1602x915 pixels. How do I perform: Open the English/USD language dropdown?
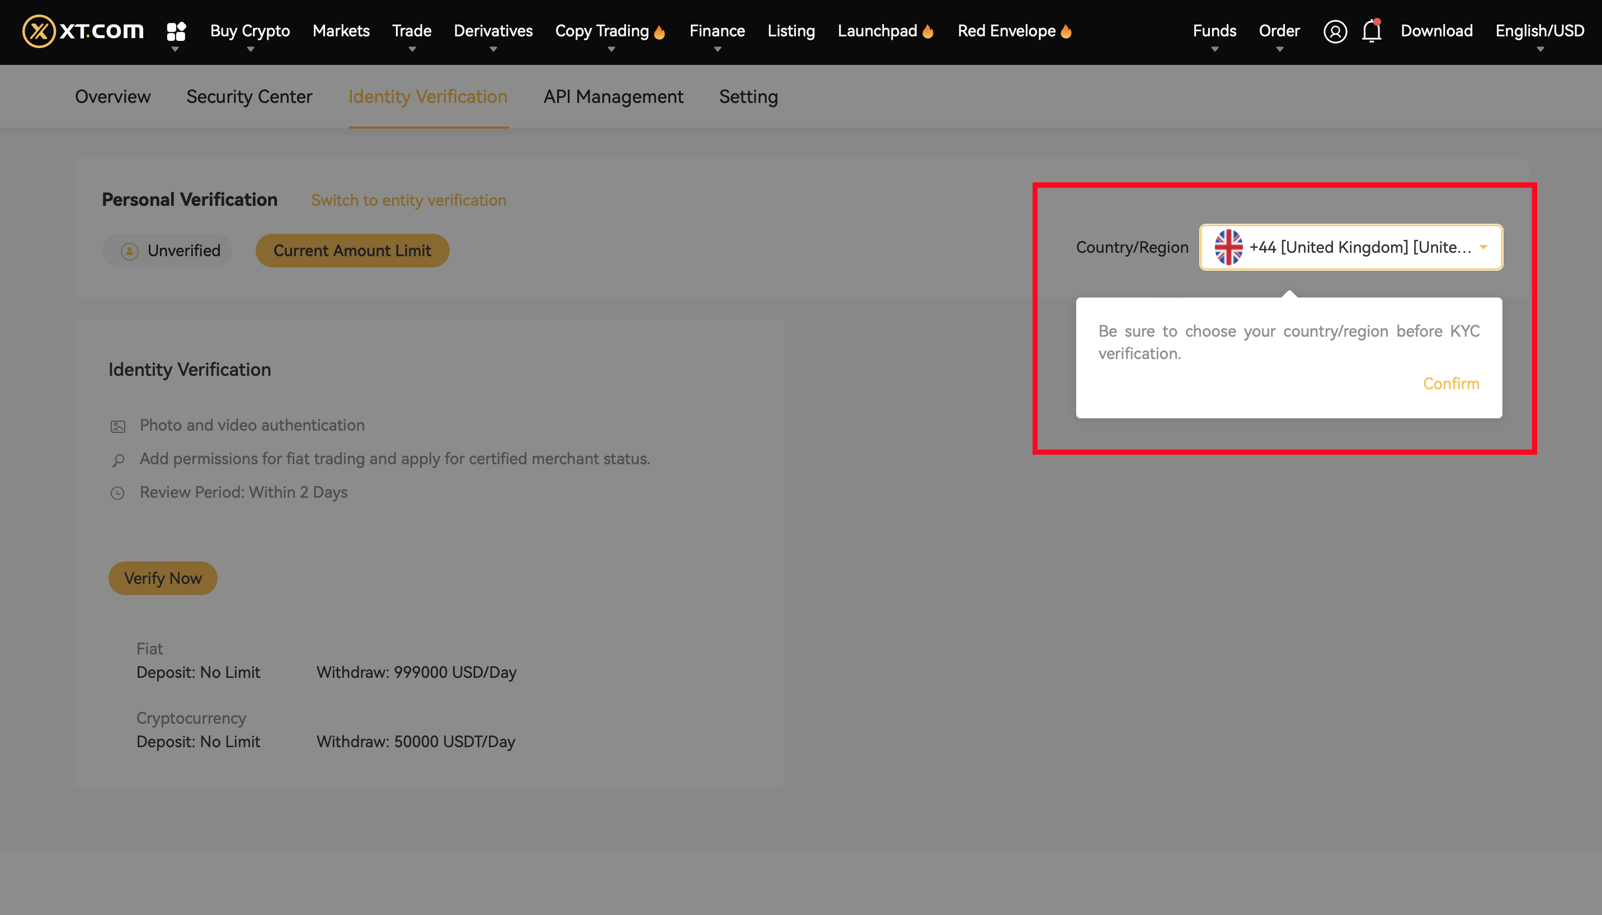[1539, 31]
